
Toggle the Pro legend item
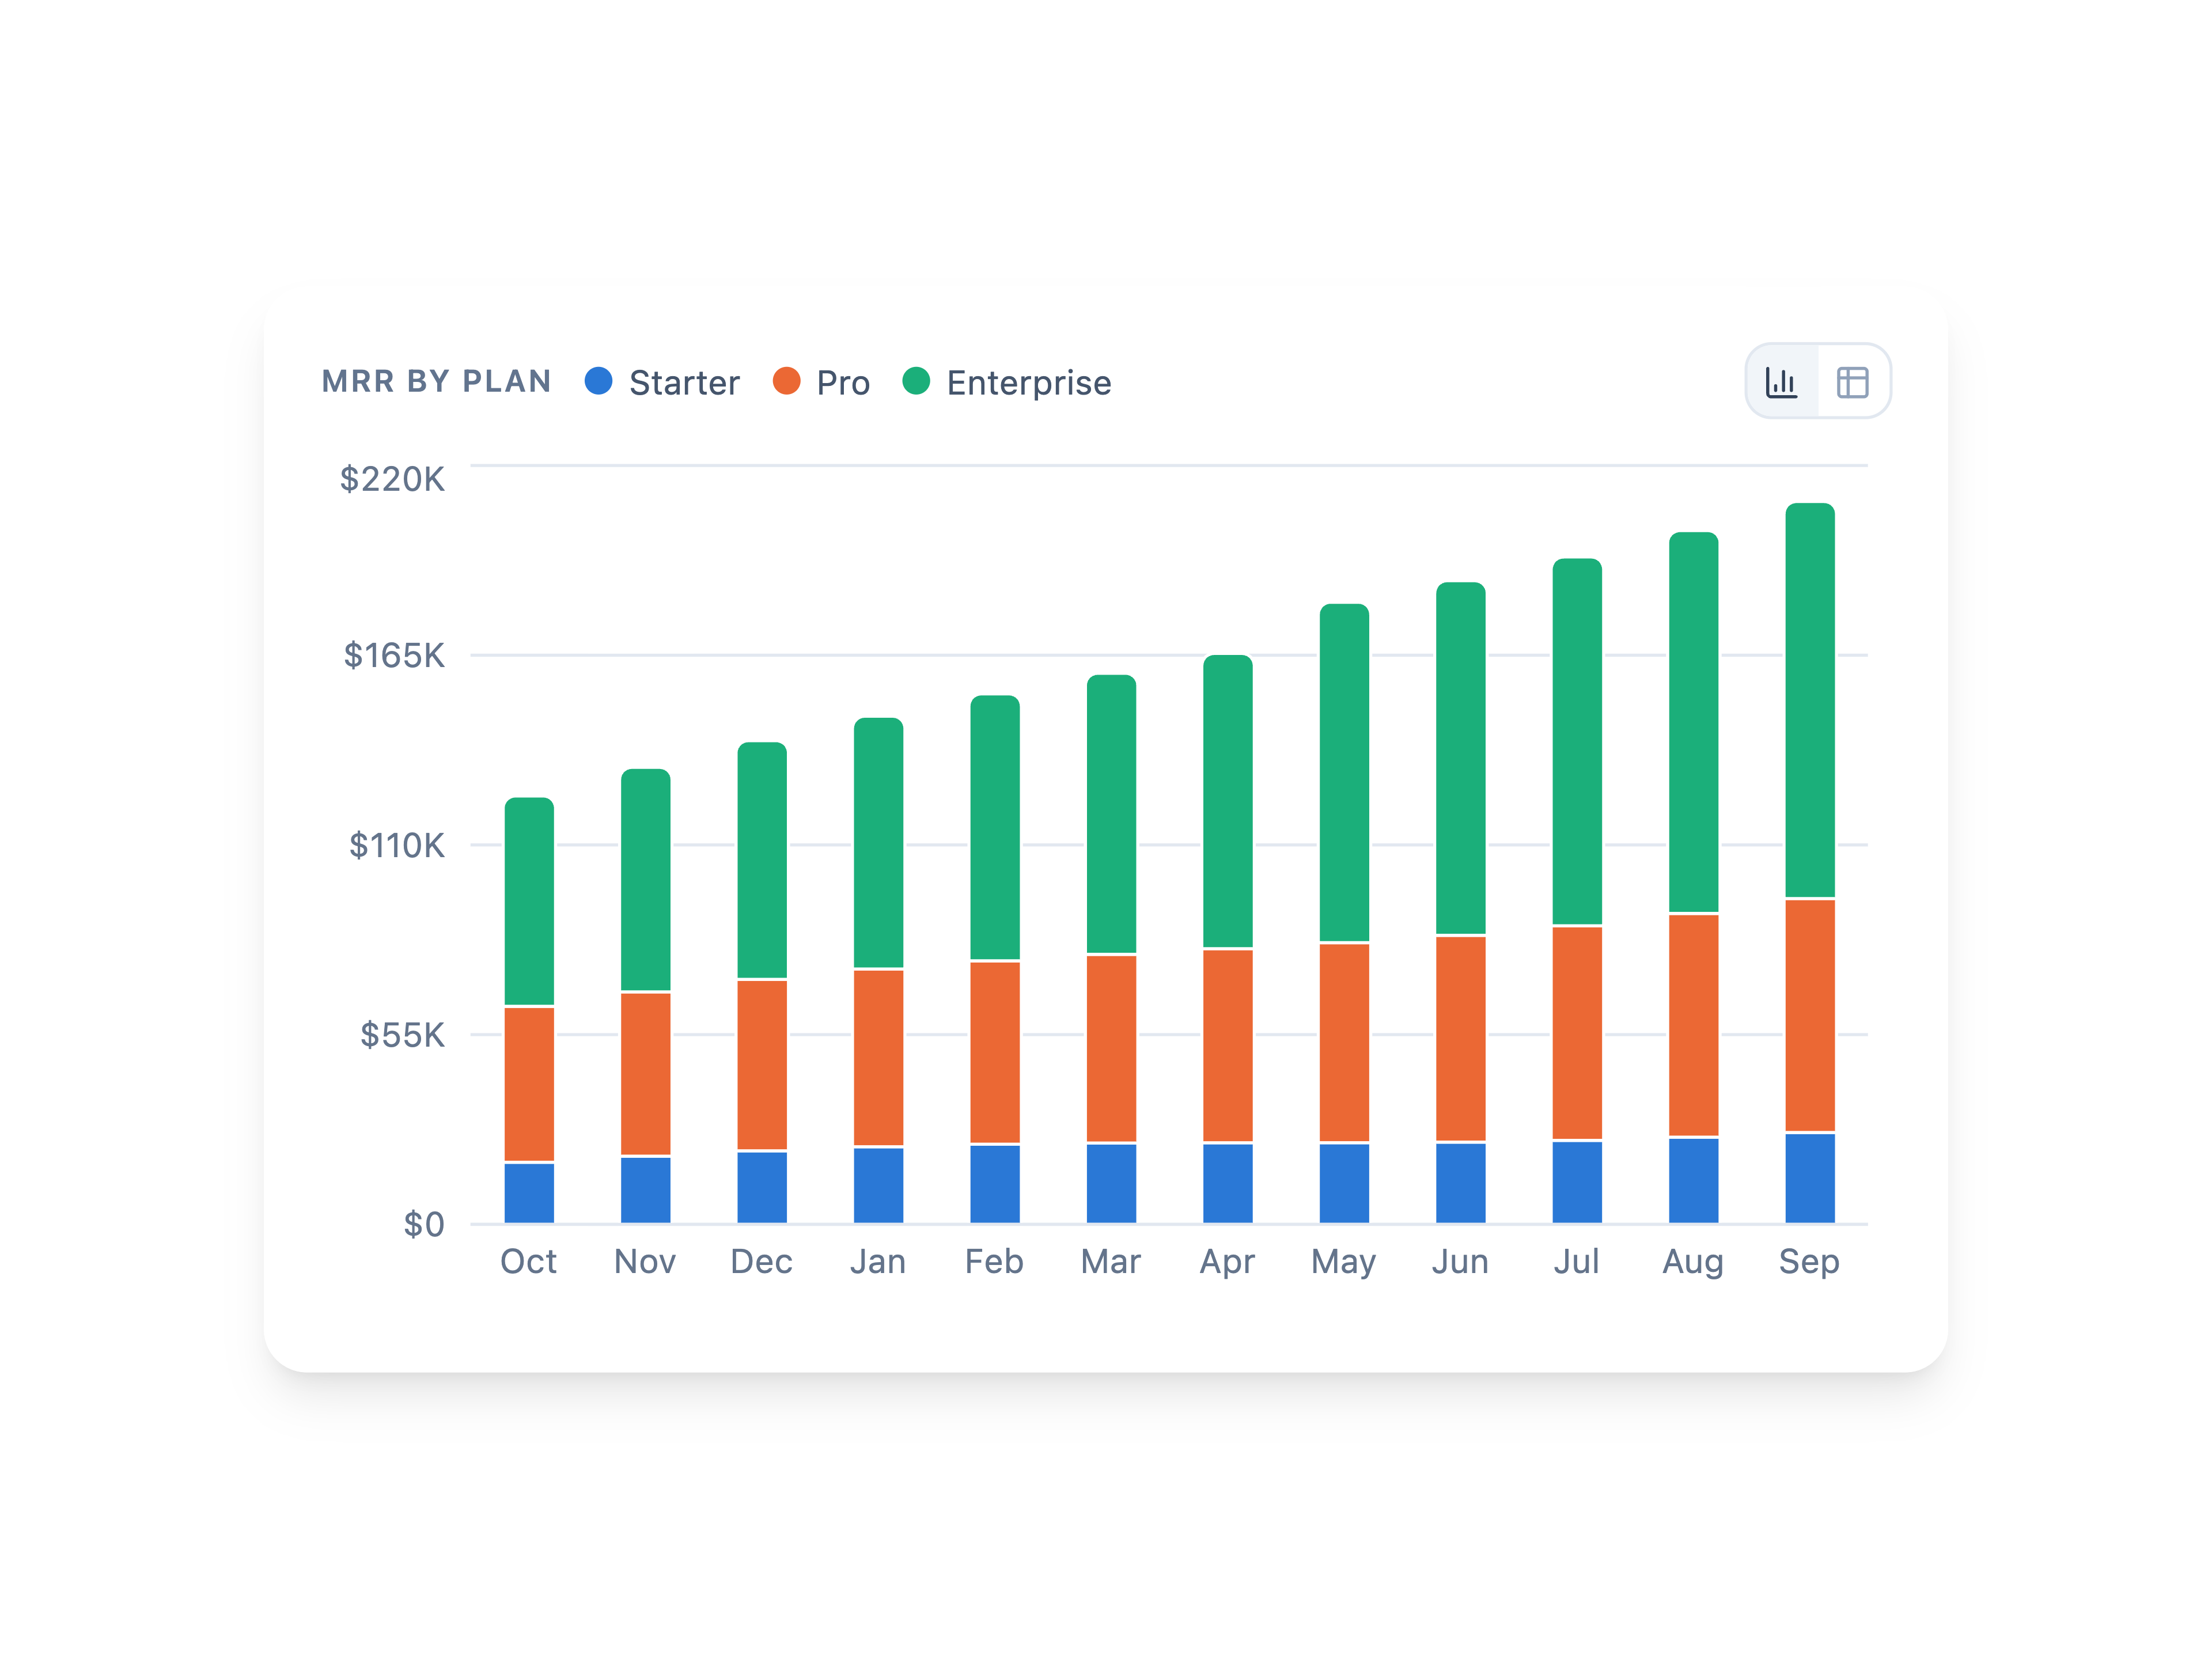coord(821,382)
